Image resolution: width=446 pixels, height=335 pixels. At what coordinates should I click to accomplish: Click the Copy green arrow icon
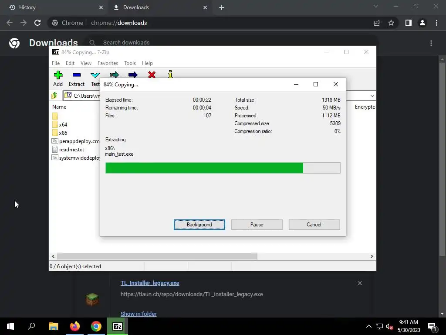[x=114, y=75]
